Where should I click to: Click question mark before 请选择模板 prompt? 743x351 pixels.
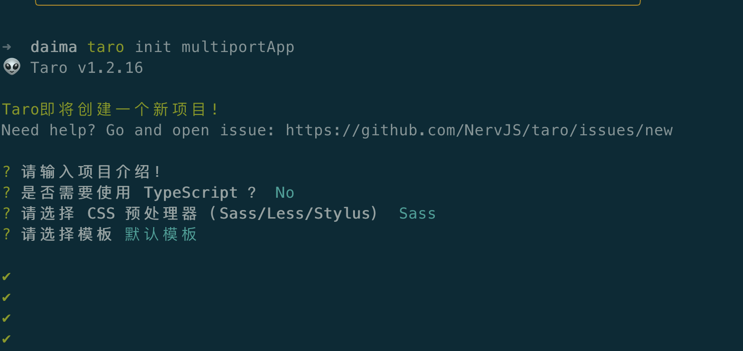point(6,234)
